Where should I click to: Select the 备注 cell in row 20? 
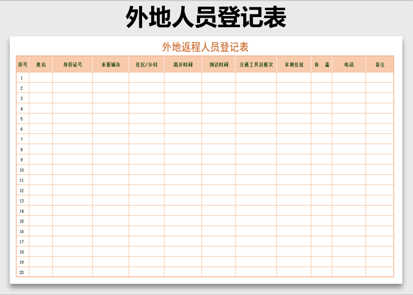pyautogui.click(x=379, y=272)
